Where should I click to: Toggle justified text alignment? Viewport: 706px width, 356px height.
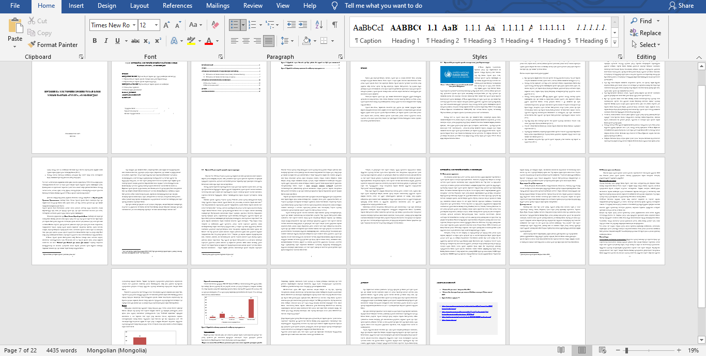click(268, 41)
